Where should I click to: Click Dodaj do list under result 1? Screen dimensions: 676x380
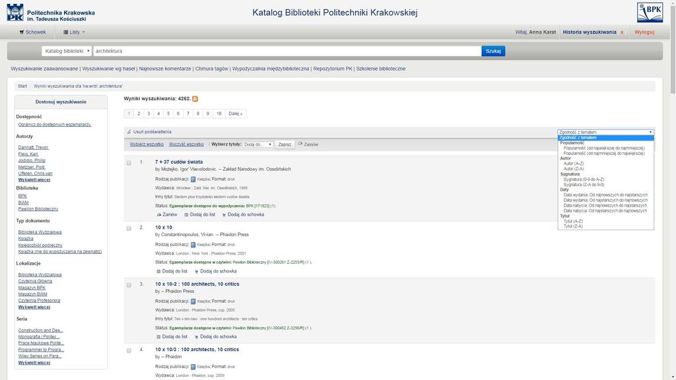199,214
